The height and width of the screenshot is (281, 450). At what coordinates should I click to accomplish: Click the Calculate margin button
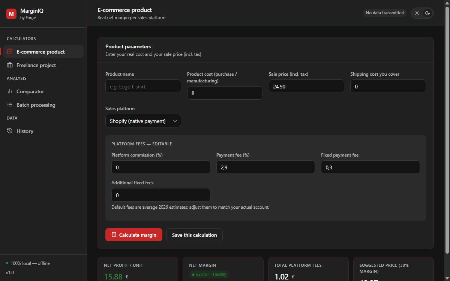(134, 235)
